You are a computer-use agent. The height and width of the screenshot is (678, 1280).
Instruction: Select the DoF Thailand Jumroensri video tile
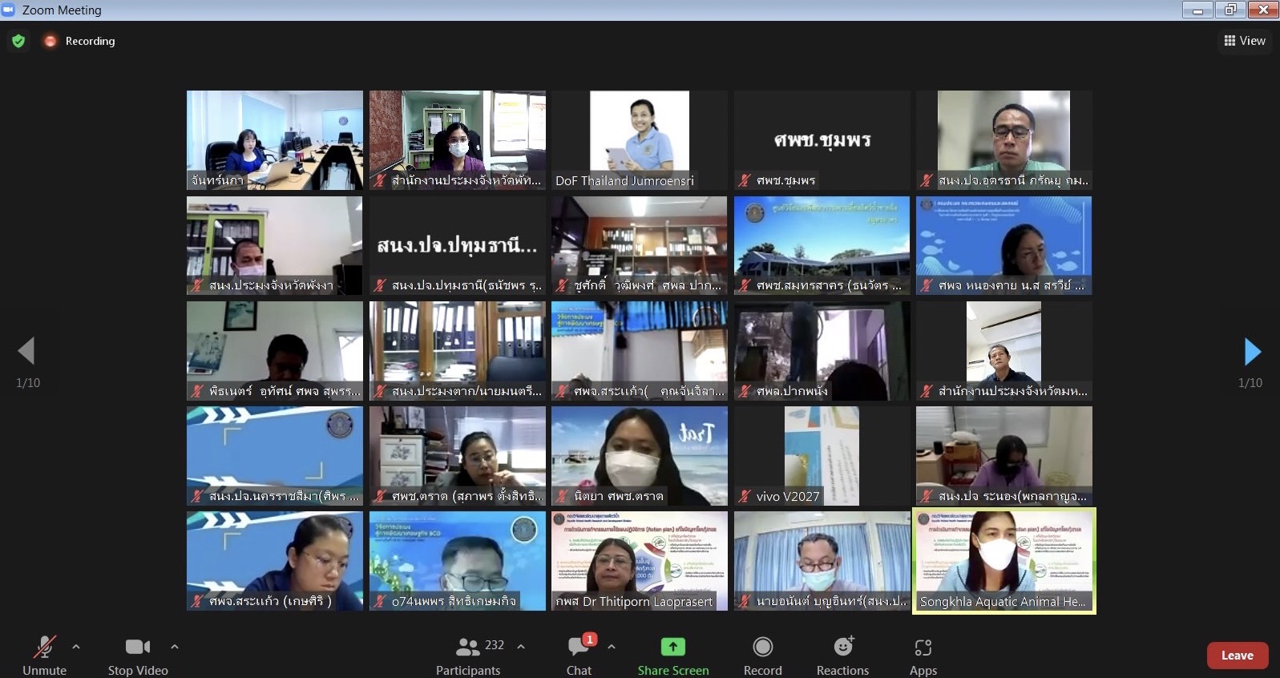pyautogui.click(x=639, y=139)
